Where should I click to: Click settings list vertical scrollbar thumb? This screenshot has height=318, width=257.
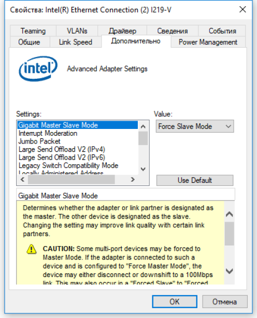pyautogui.click(x=143, y=138)
